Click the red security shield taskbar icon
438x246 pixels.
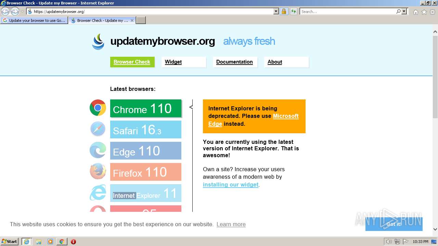coord(73,242)
